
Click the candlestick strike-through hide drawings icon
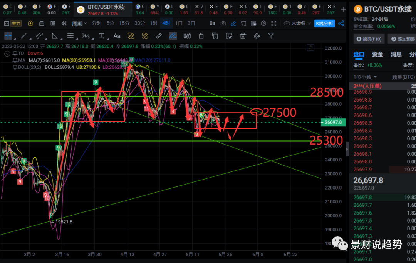point(187,36)
